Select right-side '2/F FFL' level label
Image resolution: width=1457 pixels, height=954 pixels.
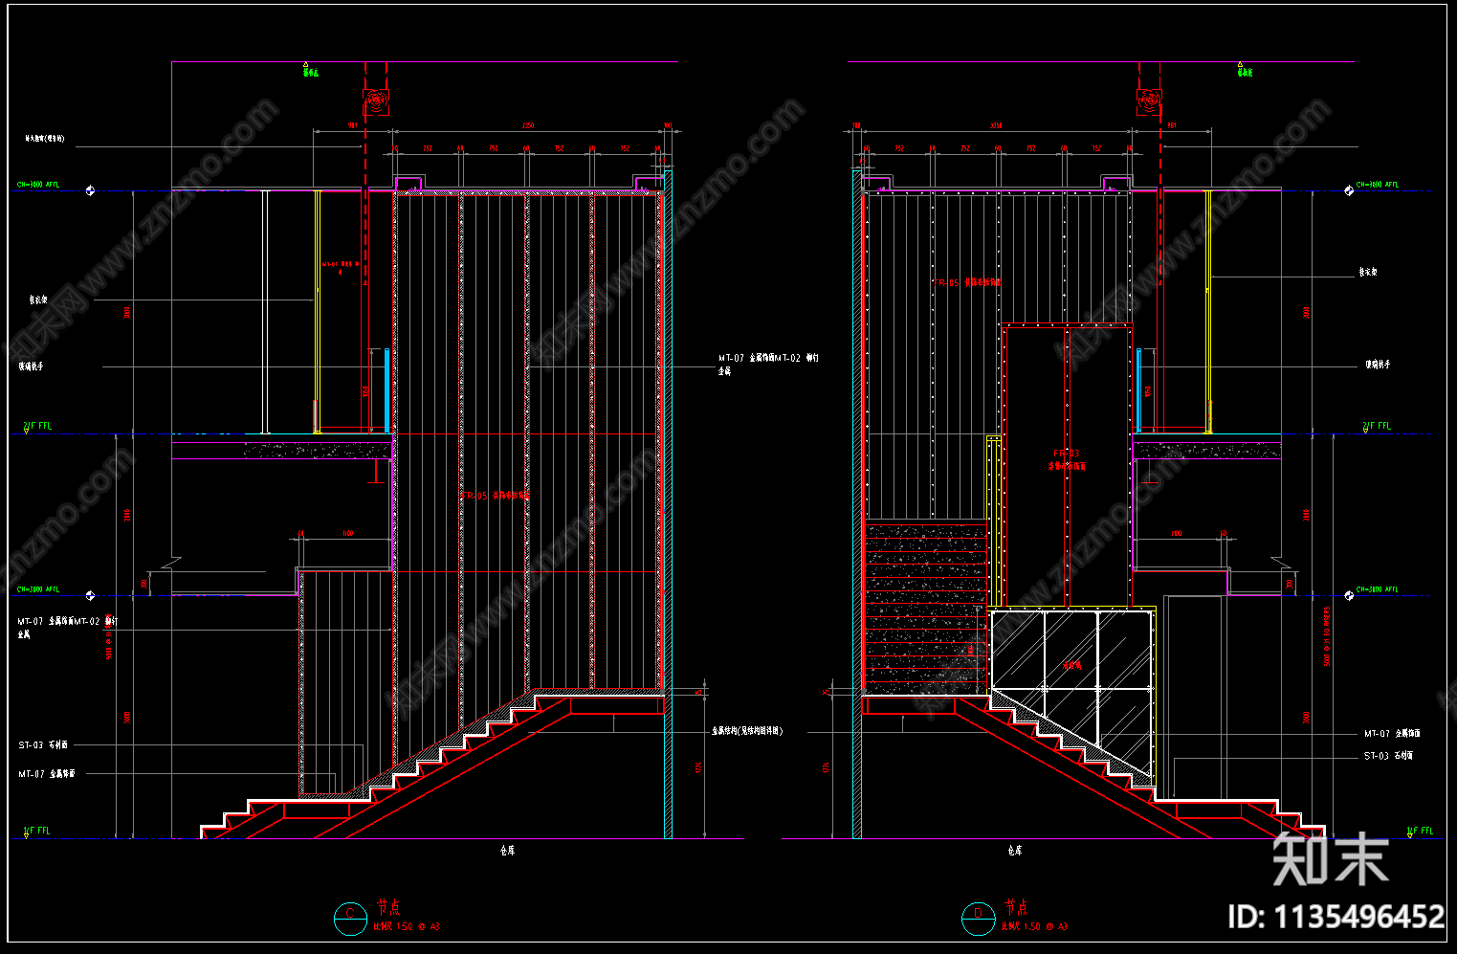click(x=1378, y=426)
